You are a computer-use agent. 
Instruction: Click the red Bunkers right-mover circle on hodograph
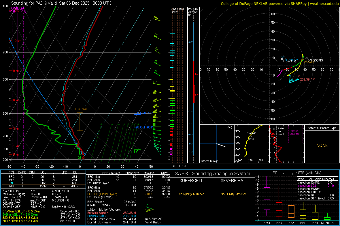[299, 76]
